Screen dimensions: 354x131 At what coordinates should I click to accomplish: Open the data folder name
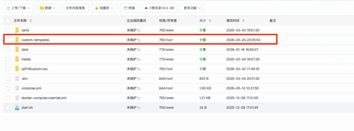(x=25, y=50)
